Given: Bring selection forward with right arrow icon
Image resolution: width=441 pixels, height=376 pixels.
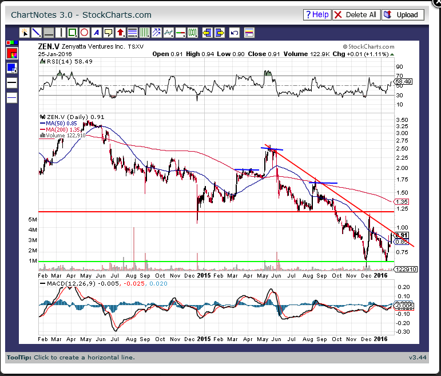Looking at the screenshot, I should pos(219,33).
